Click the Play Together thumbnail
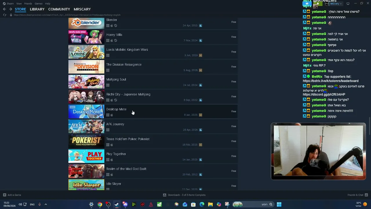 tap(86, 156)
